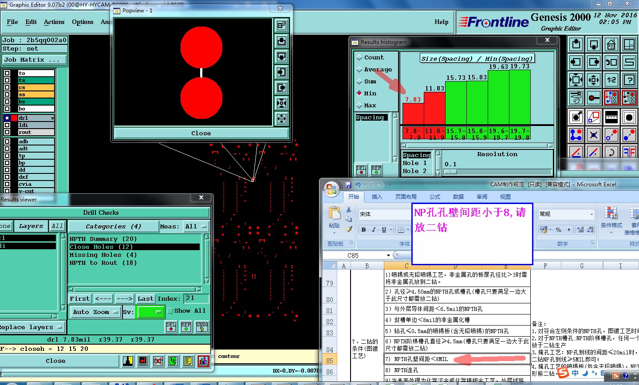Select the Average radio option in histogram
The width and height of the screenshot is (639, 385).
pos(374,70)
